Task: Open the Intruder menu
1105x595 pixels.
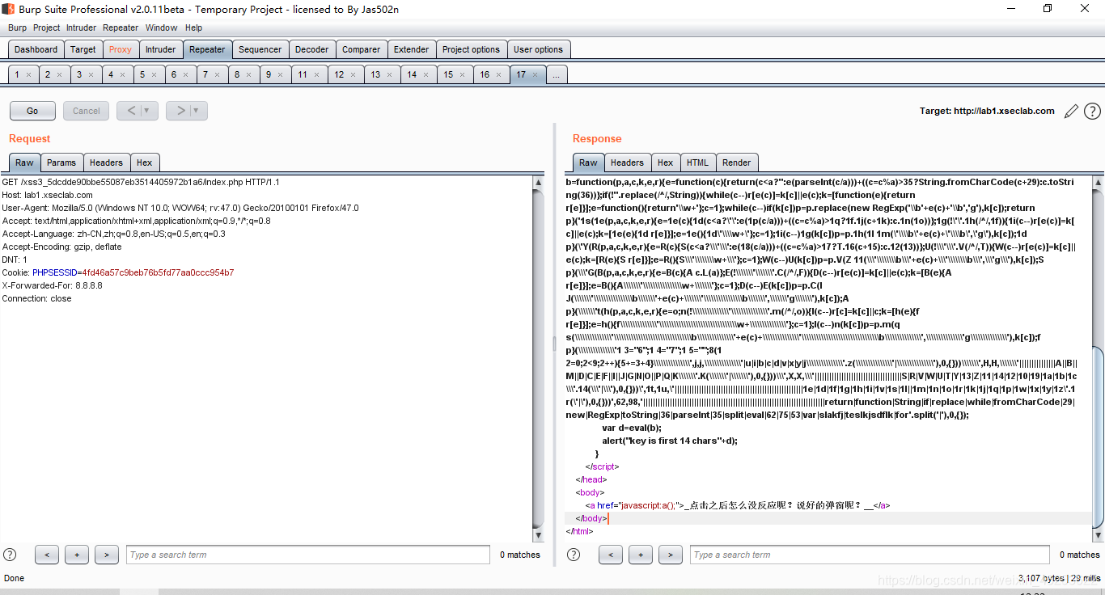Action: tap(82, 27)
